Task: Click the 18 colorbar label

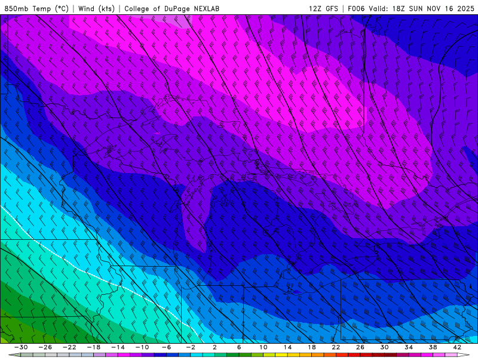Action: tap(312, 347)
